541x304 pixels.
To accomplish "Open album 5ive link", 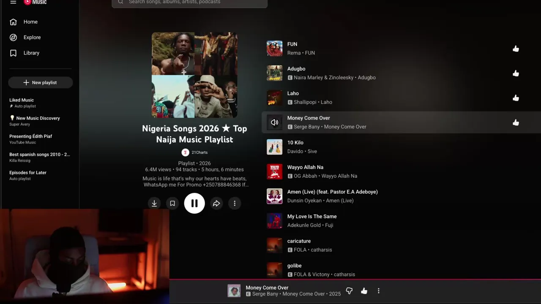I will (312, 151).
